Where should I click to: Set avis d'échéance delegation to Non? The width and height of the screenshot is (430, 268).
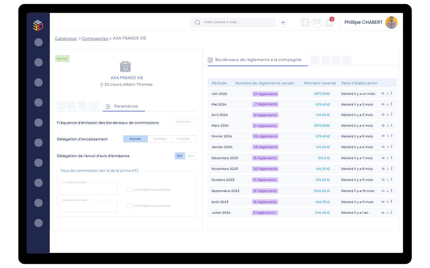click(x=190, y=156)
